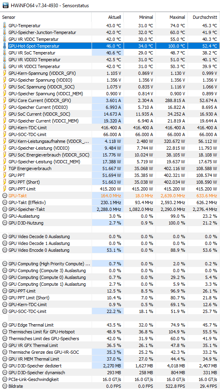Click gauge icon beside PCIe-Link-Geschwindigkeit
The image size is (220, 389).
(4, 379)
